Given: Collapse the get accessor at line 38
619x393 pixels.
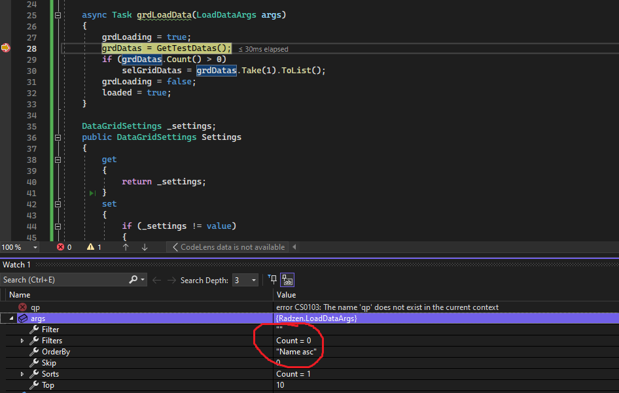Looking at the screenshot, I should click(58, 160).
